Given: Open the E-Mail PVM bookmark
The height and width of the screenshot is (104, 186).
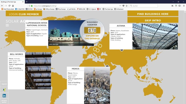Looking at the screenshot, I should [19, 9].
